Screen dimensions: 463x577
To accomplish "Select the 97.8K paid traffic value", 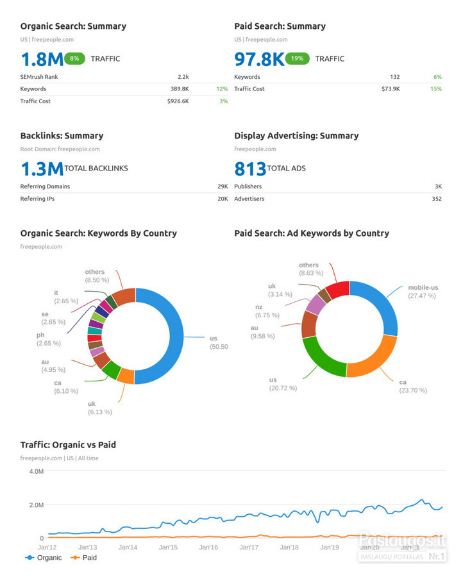I will click(260, 59).
